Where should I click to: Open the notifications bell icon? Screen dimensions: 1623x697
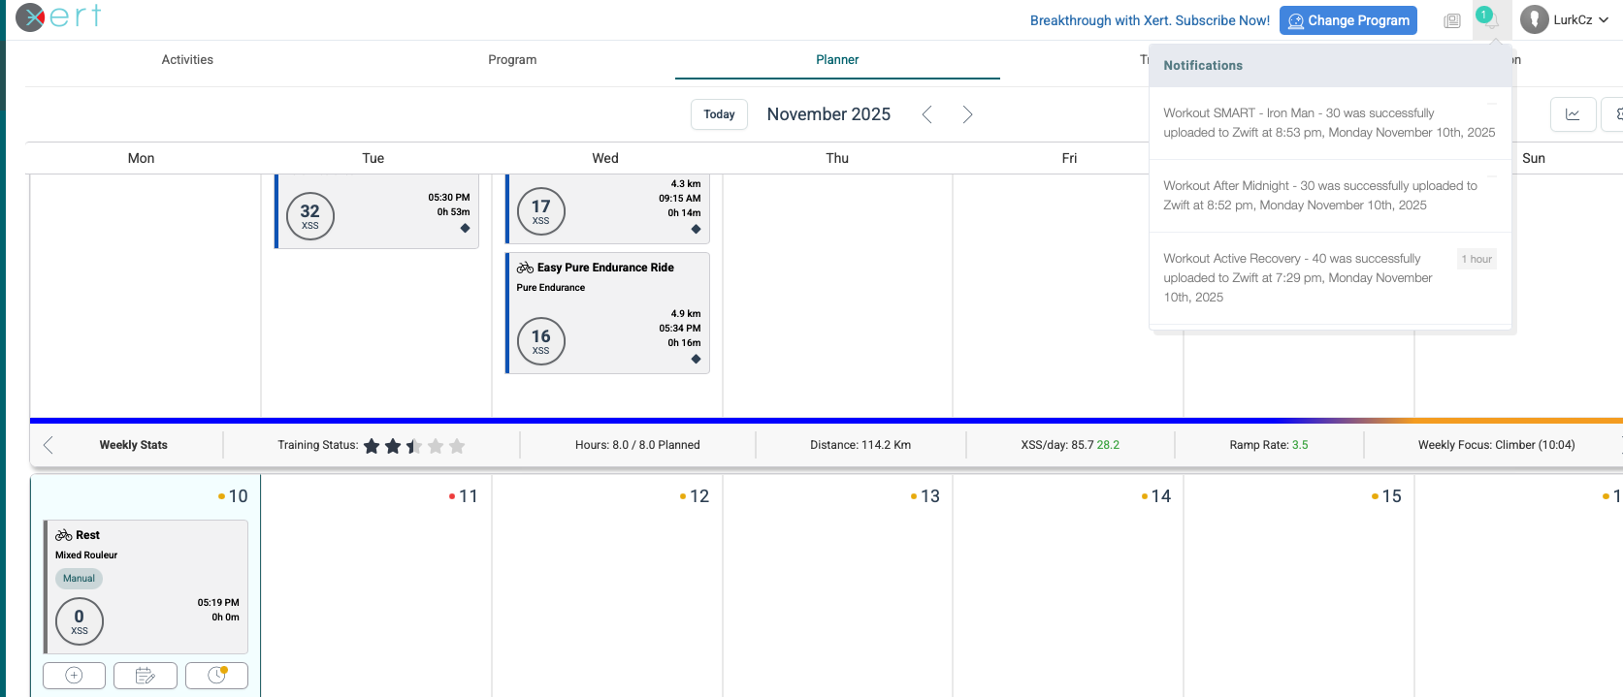click(x=1487, y=19)
